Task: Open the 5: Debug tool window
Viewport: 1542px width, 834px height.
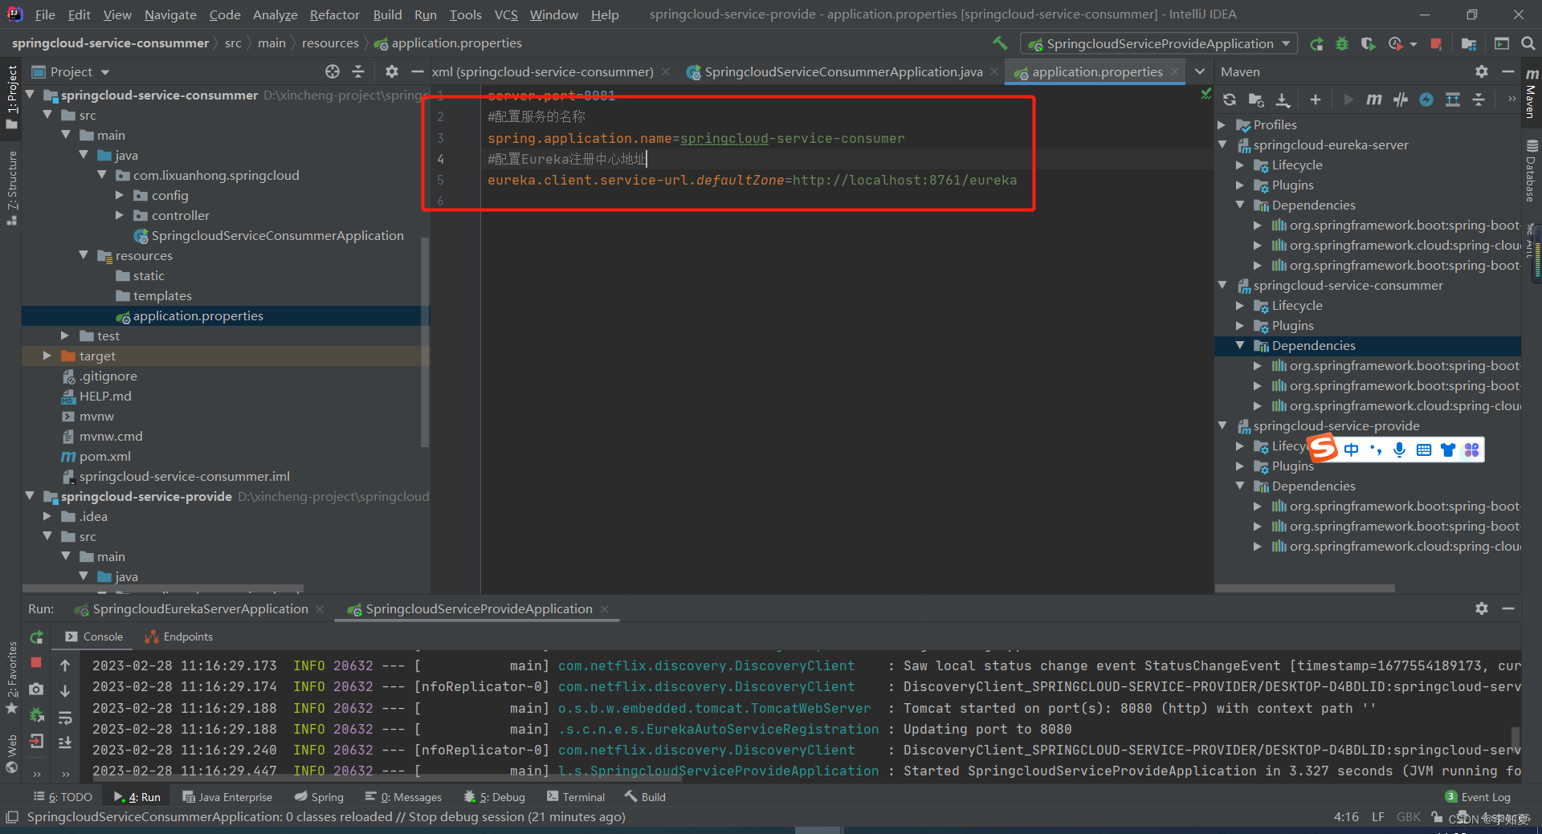Action: (494, 796)
